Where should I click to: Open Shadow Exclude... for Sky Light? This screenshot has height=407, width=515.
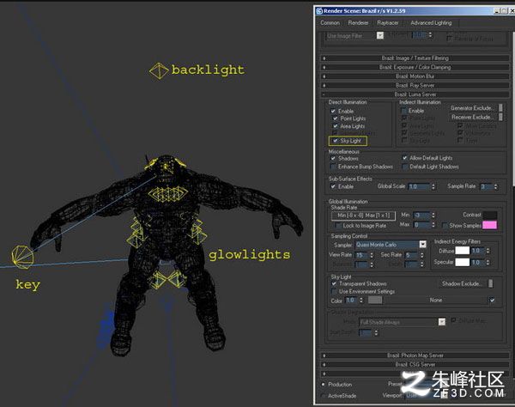(463, 283)
